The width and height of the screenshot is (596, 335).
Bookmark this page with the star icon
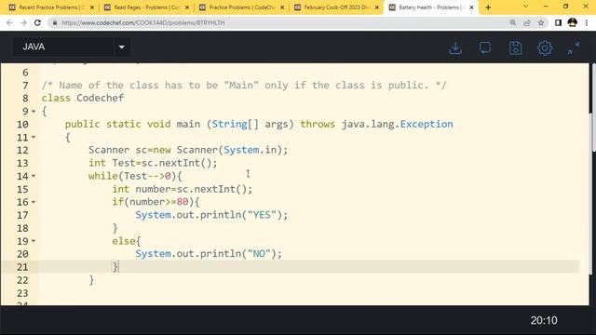coord(541,22)
